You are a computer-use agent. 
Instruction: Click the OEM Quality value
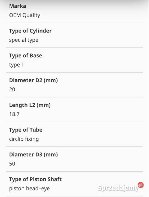tap(25, 15)
